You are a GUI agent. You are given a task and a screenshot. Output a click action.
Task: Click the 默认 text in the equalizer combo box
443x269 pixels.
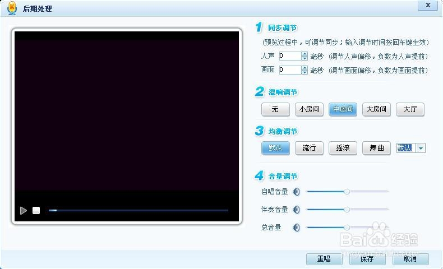pyautogui.click(x=404, y=148)
